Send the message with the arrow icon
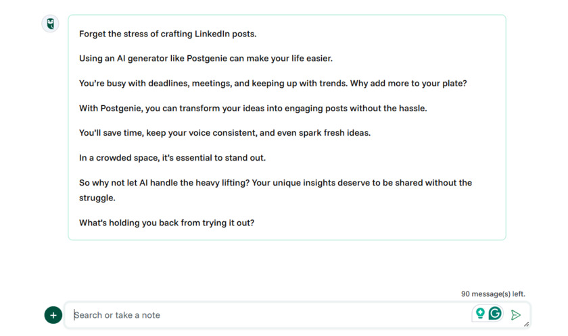The height and width of the screenshot is (336, 568). coord(516,315)
